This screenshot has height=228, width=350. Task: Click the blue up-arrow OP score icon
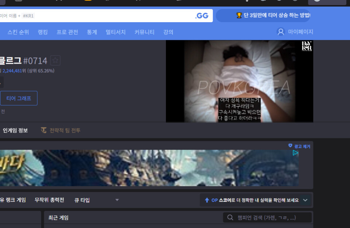[x=207, y=200]
